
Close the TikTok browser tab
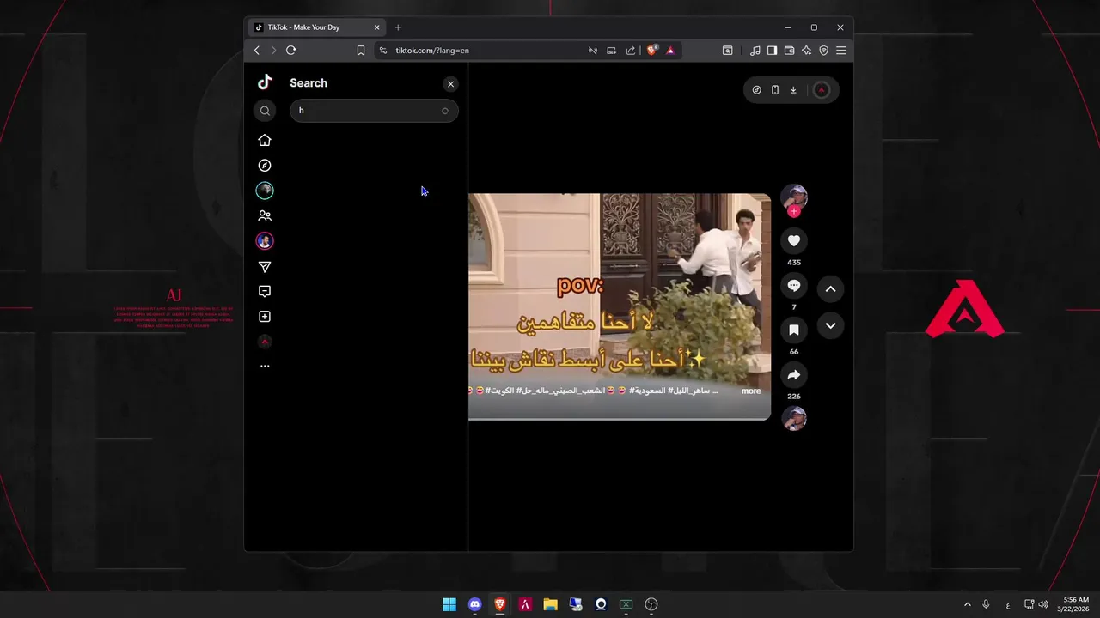pos(376,27)
